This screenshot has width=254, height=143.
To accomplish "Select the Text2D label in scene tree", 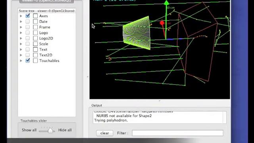I will tap(46, 55).
